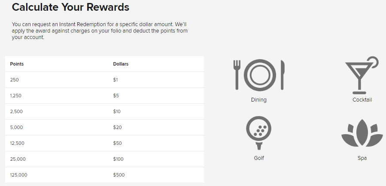Click the $500 dollar value

(119, 175)
